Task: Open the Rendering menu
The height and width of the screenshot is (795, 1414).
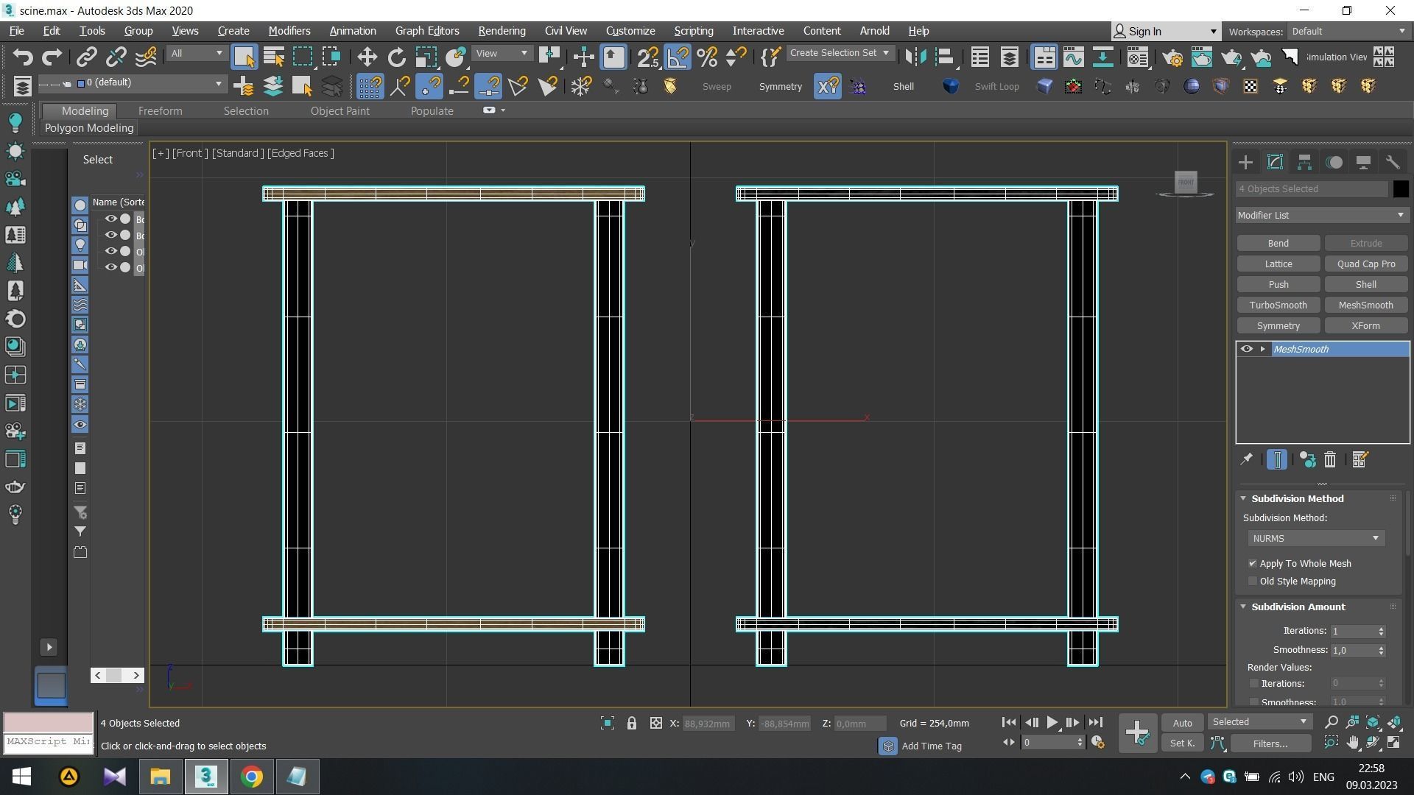Action: pyautogui.click(x=501, y=31)
